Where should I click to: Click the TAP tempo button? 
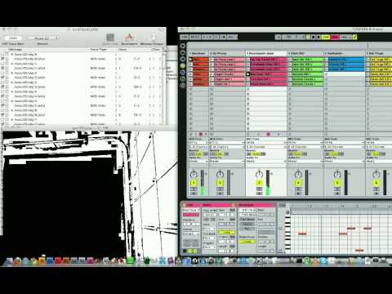tap(185, 37)
